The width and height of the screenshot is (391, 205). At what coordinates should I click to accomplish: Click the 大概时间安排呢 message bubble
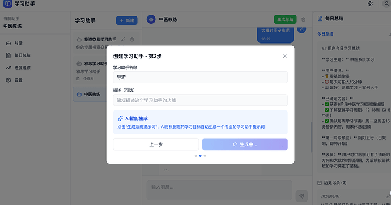(275, 35)
